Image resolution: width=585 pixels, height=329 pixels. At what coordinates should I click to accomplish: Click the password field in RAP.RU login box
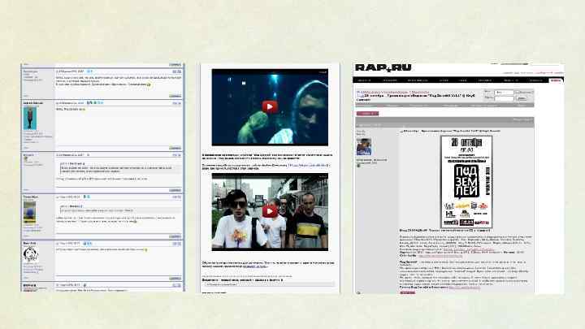504,98
